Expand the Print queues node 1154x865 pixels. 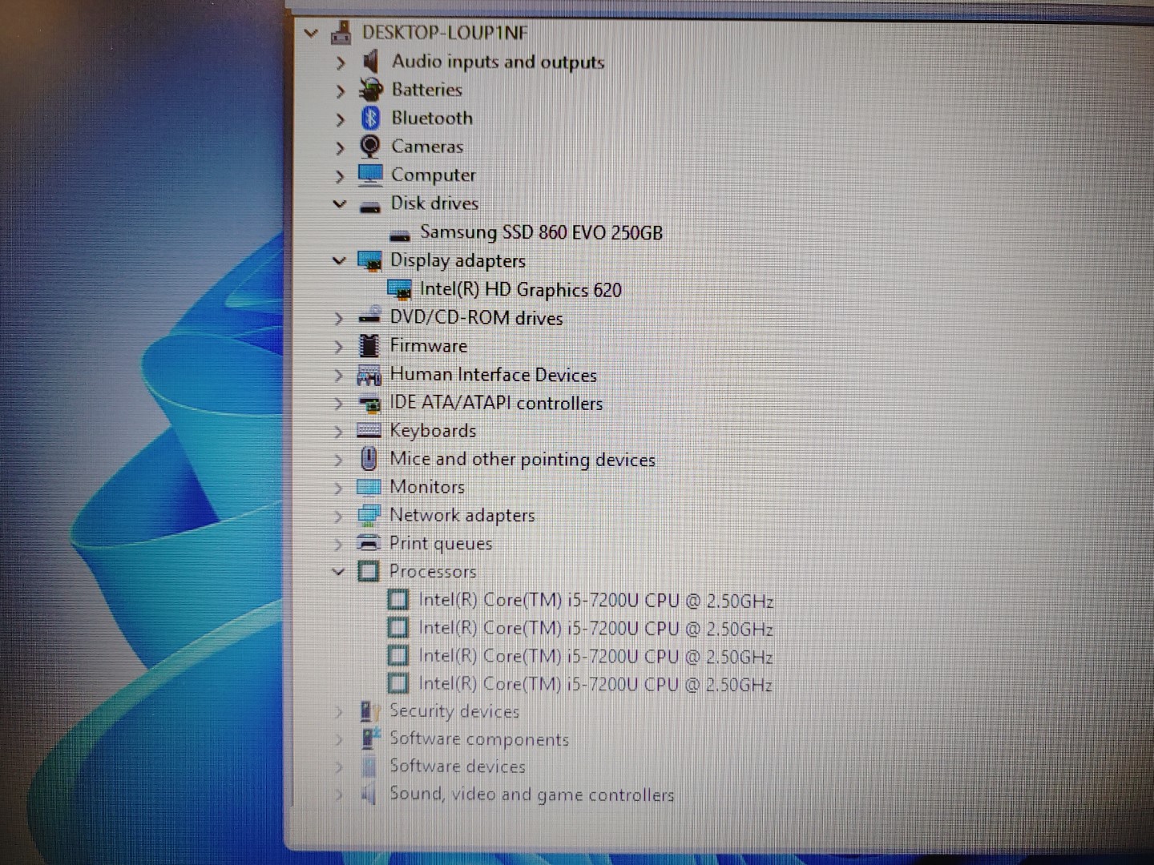(x=338, y=545)
